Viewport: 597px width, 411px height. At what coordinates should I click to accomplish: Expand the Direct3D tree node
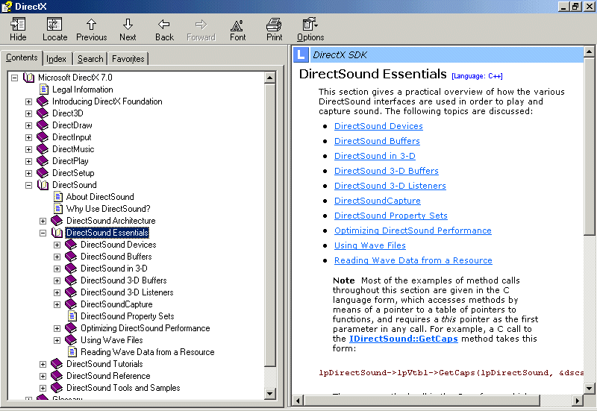pyautogui.click(x=29, y=113)
